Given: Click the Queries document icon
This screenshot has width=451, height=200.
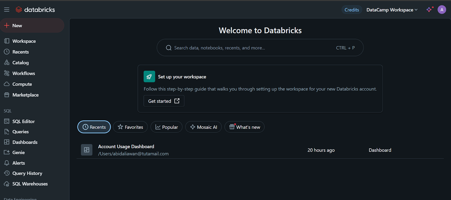Looking at the screenshot, I should pos(7,132).
